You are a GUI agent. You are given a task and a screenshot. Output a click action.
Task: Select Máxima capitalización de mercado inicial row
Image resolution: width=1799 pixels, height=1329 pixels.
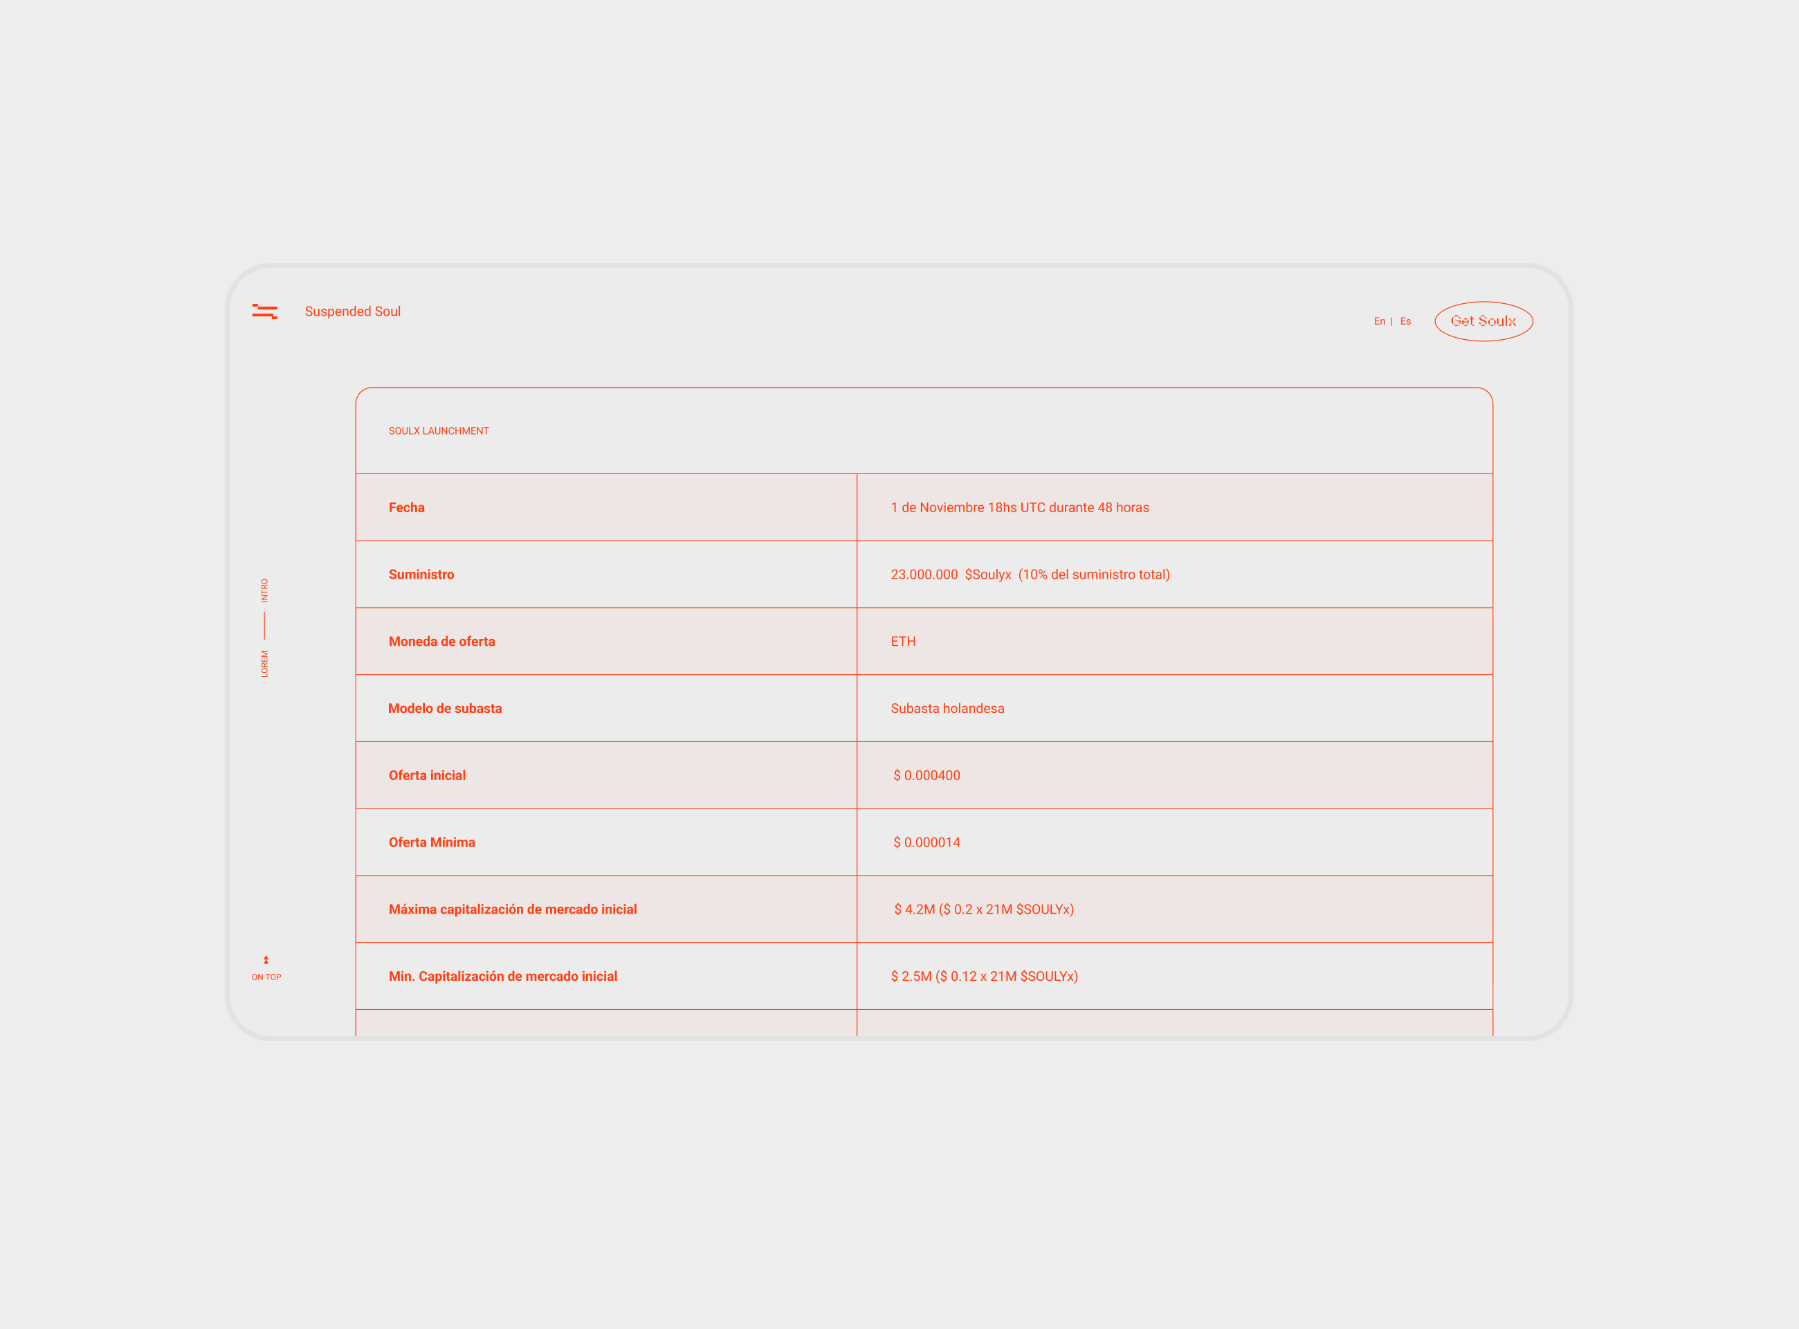[512, 909]
